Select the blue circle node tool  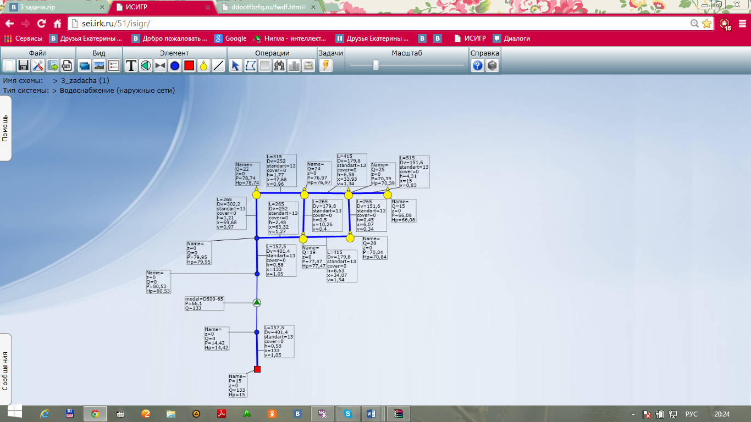tap(175, 66)
